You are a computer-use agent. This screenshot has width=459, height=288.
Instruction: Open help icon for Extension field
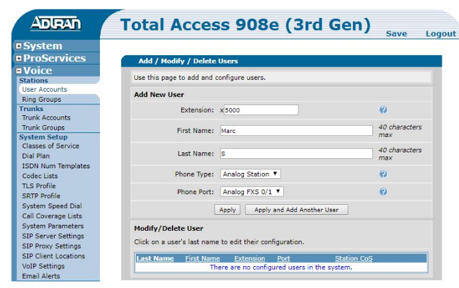pyautogui.click(x=383, y=110)
